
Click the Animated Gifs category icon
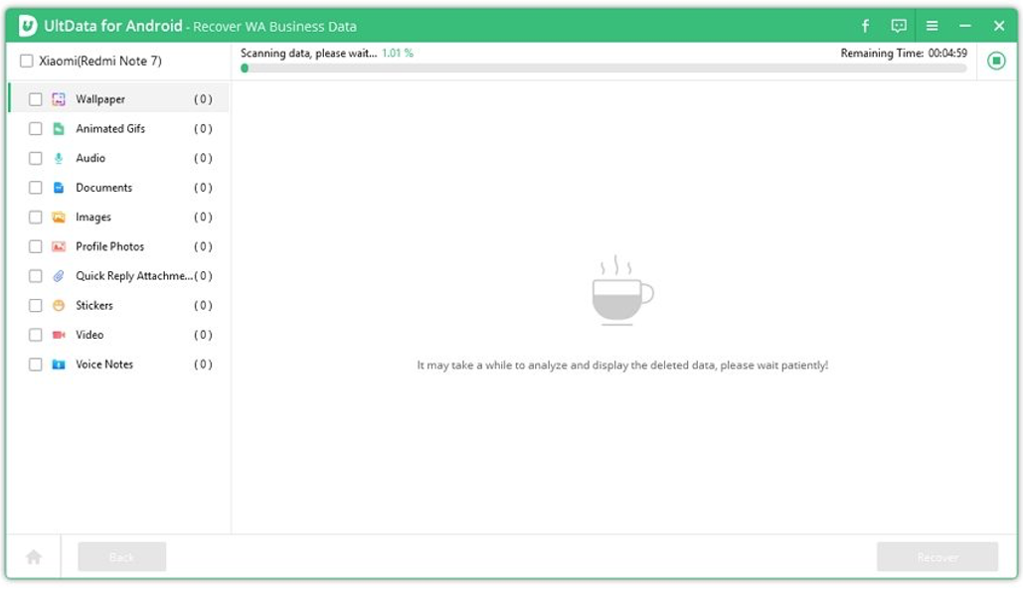point(59,129)
